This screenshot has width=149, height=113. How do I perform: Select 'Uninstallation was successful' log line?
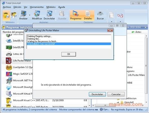pos(69,44)
